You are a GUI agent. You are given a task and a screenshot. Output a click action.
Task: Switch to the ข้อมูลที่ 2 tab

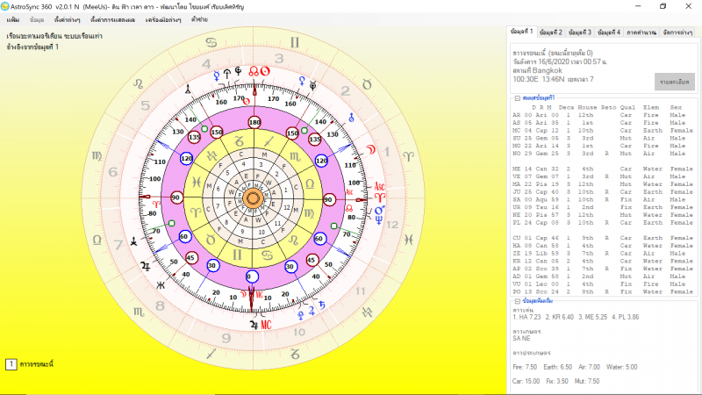tap(551, 32)
